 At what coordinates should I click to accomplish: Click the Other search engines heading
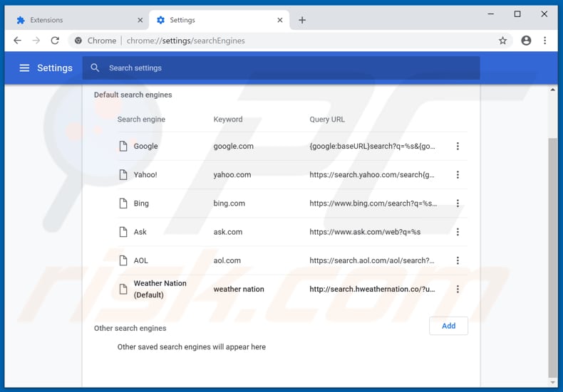pyautogui.click(x=130, y=328)
